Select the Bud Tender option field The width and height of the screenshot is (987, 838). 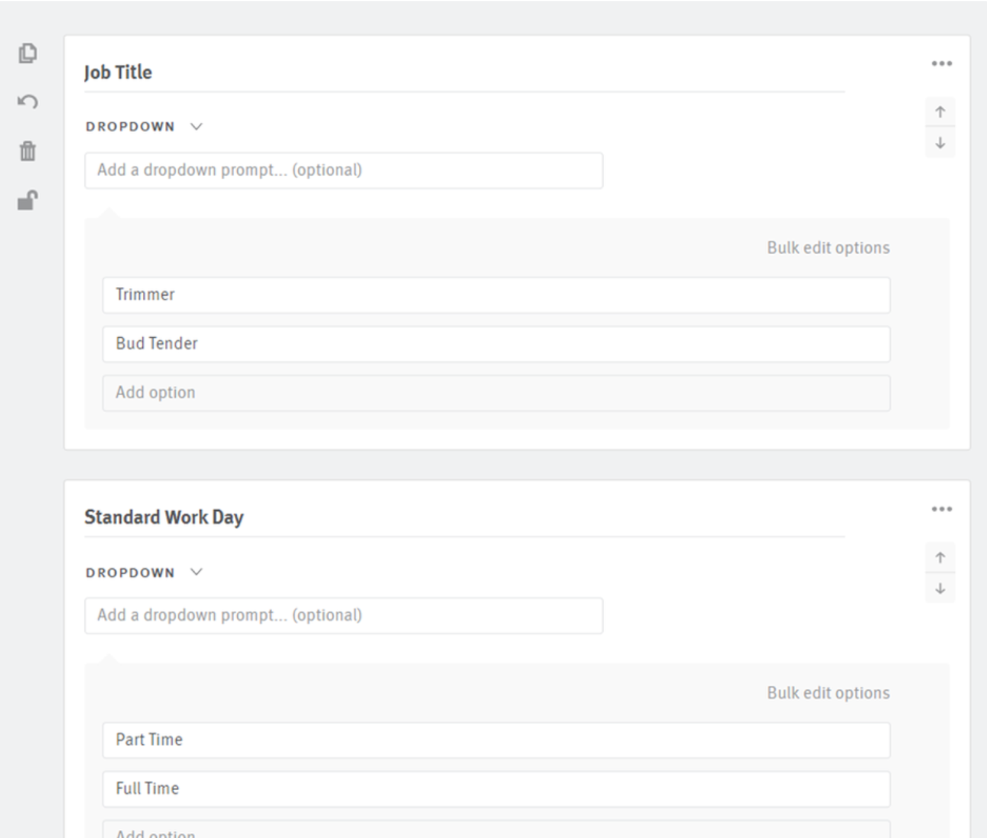click(496, 344)
